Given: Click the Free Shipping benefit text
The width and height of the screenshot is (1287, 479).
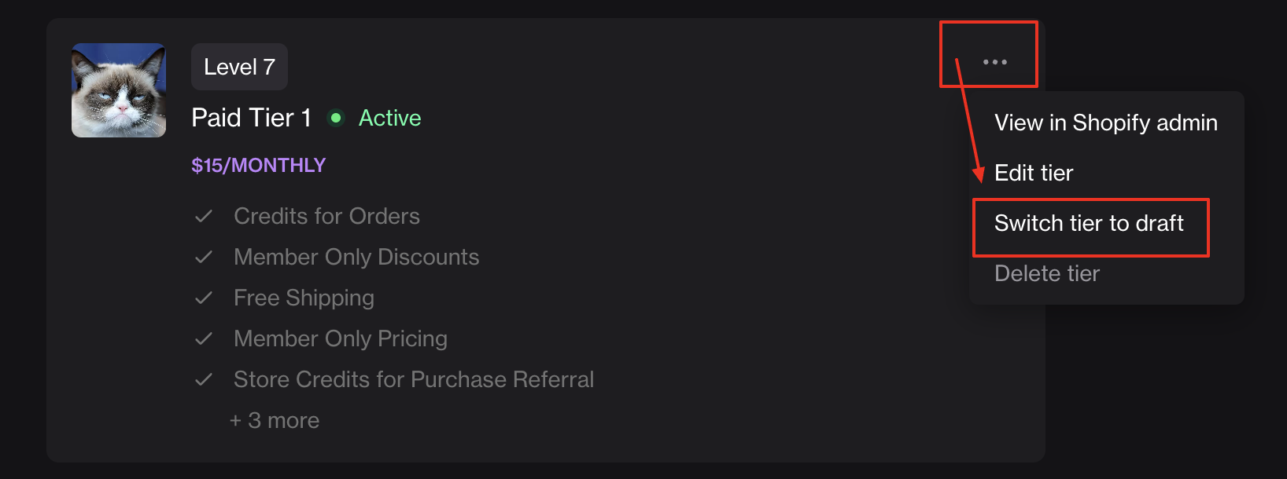Looking at the screenshot, I should click(x=304, y=298).
